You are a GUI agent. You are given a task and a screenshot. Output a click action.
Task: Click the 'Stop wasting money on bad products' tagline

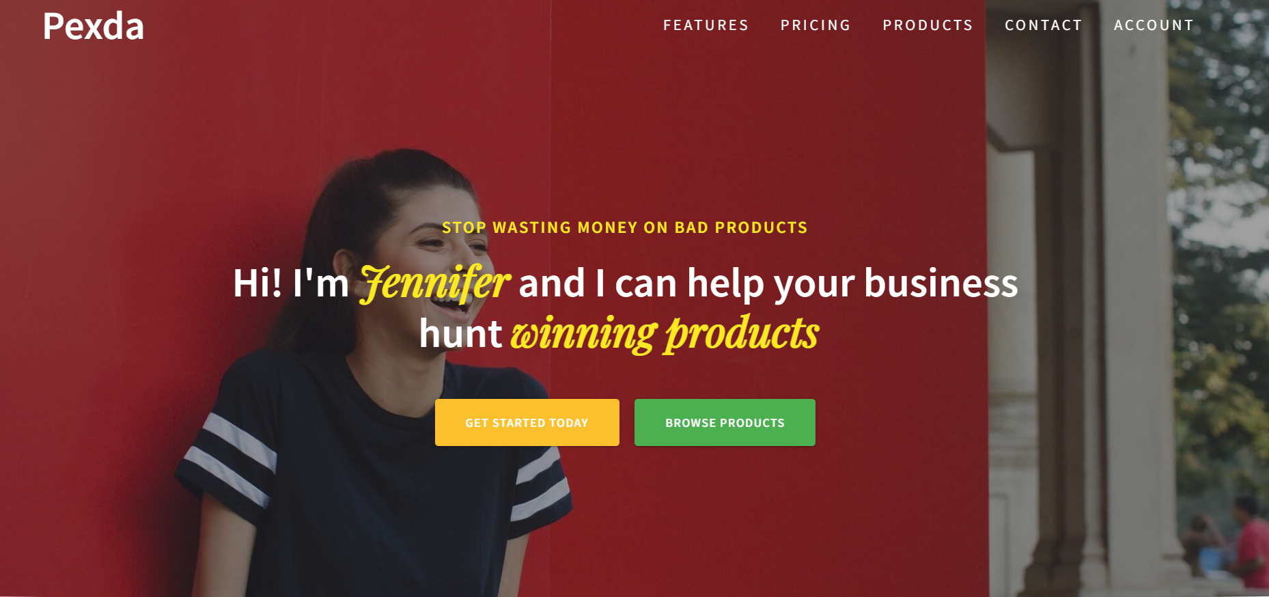pyautogui.click(x=624, y=227)
